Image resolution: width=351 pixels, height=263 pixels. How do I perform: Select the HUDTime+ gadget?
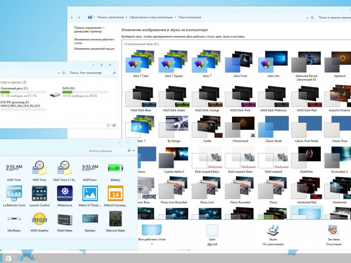(x=90, y=171)
